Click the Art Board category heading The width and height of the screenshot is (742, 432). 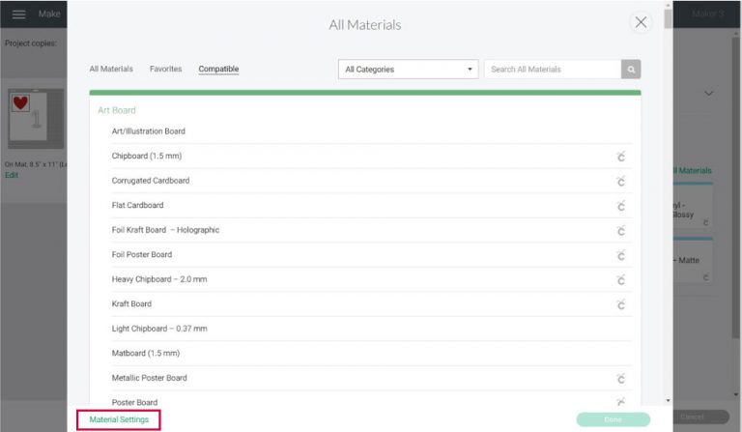click(116, 110)
